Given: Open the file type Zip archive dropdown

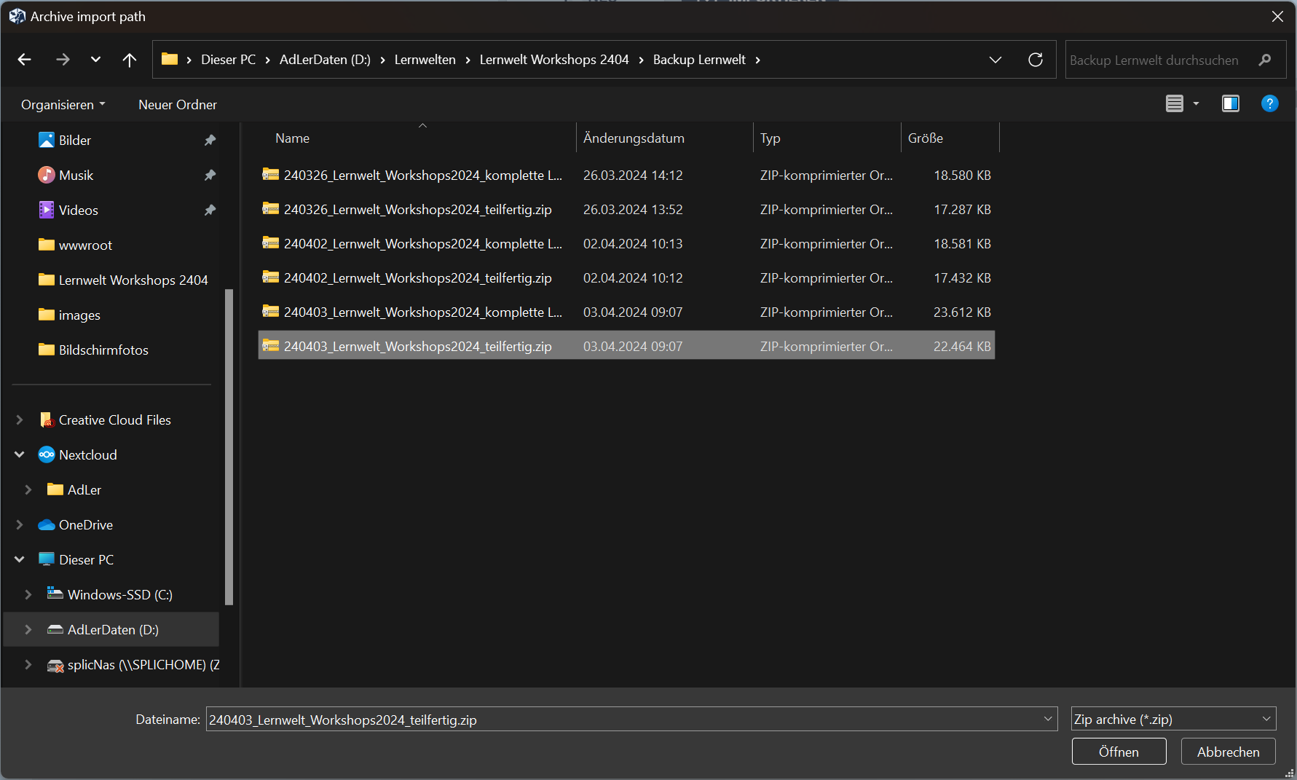Looking at the screenshot, I should coord(1172,720).
